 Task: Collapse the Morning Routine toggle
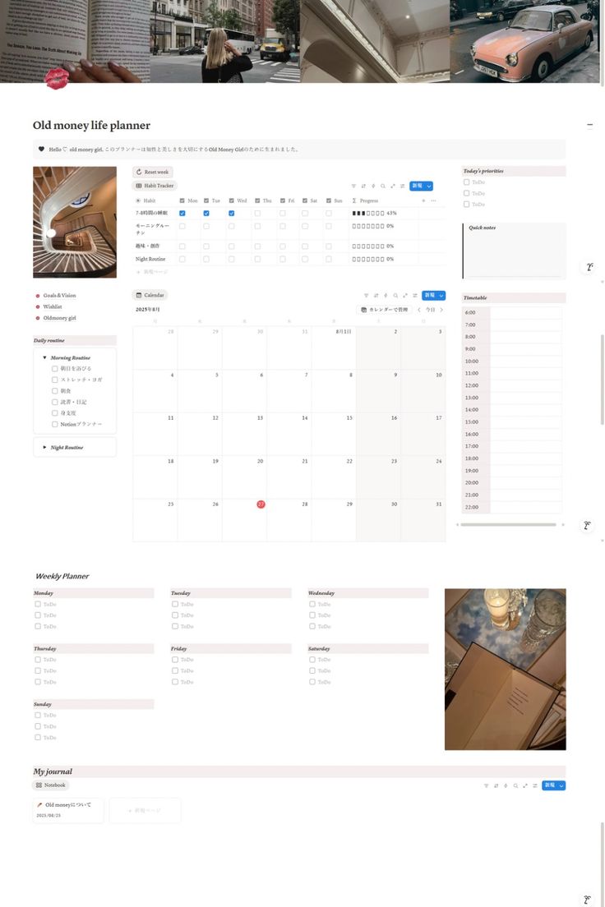pos(45,358)
